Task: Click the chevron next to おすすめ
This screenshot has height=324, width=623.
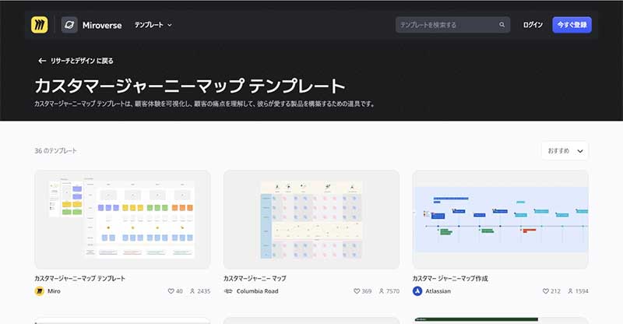Action: click(x=580, y=151)
